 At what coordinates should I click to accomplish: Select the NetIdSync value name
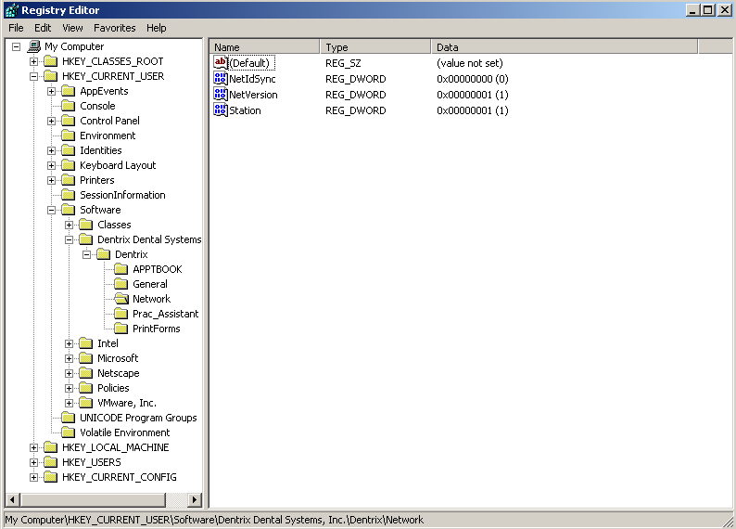tap(252, 79)
